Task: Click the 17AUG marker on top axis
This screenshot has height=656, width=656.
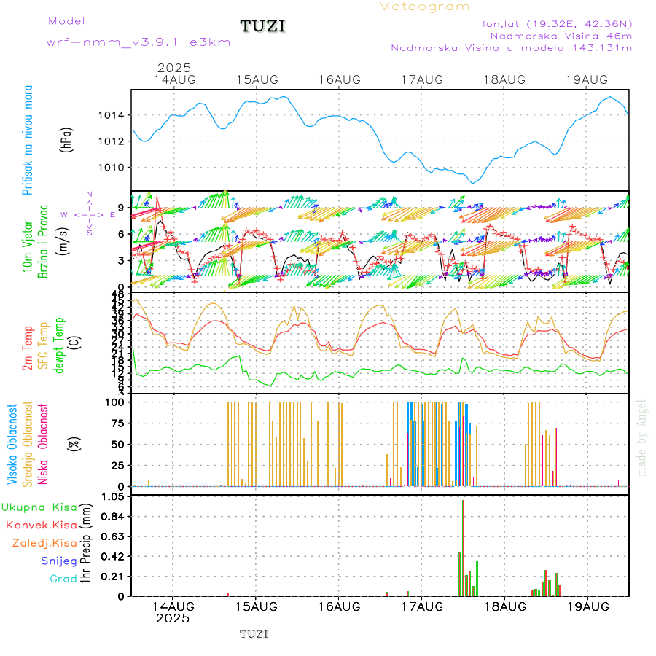Action: pyautogui.click(x=422, y=79)
